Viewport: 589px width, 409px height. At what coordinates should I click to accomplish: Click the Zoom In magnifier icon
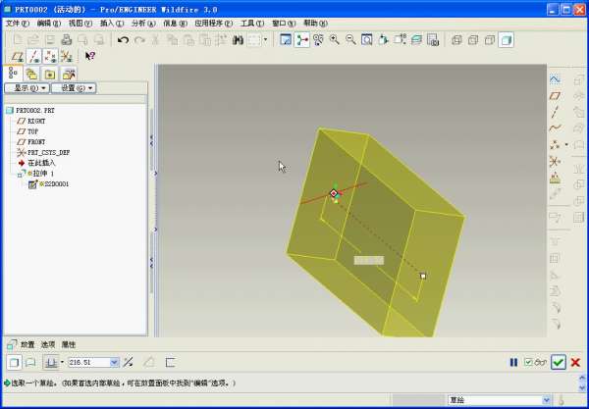(x=335, y=40)
